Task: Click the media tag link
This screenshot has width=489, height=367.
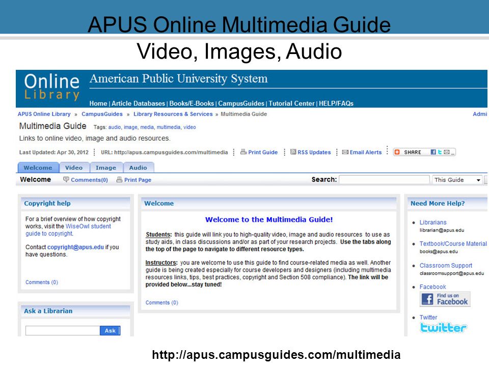Action: tap(147, 127)
